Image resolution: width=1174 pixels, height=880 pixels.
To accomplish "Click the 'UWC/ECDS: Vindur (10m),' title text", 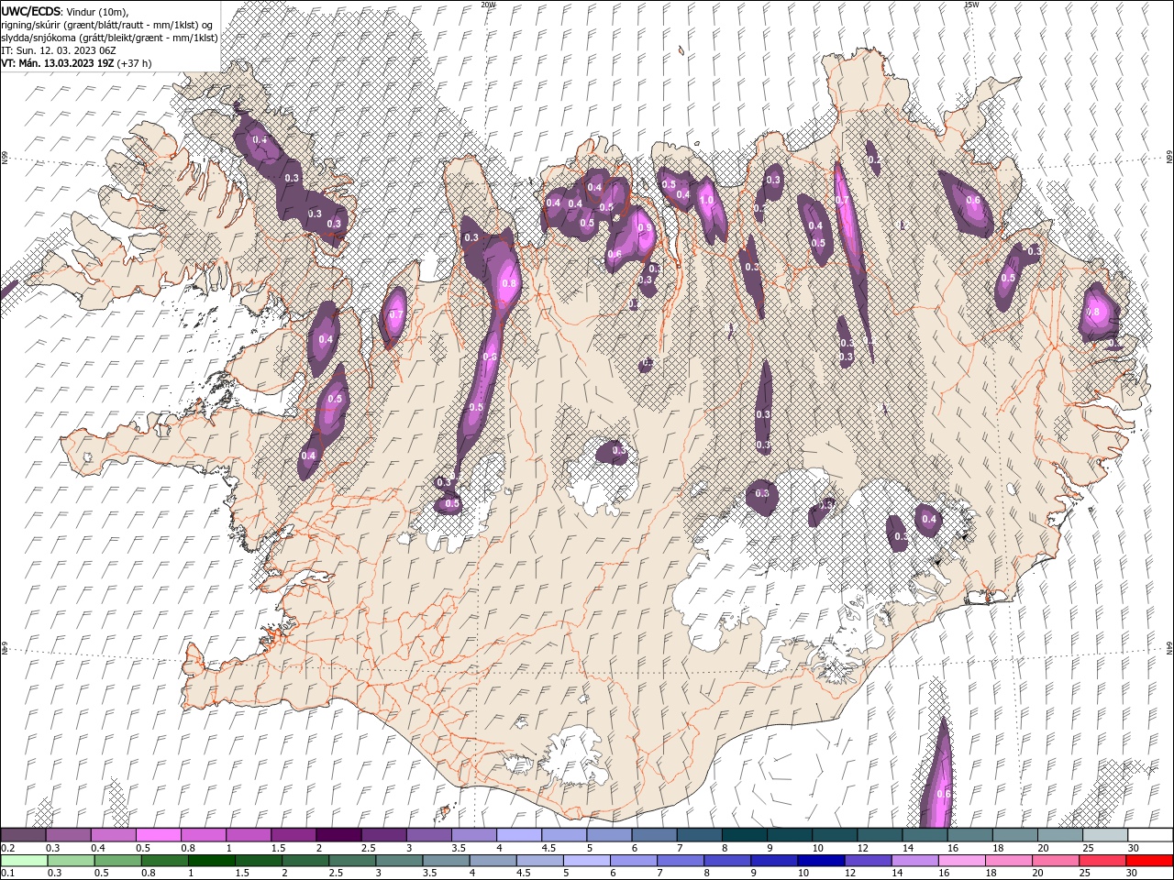I will [x=65, y=11].
